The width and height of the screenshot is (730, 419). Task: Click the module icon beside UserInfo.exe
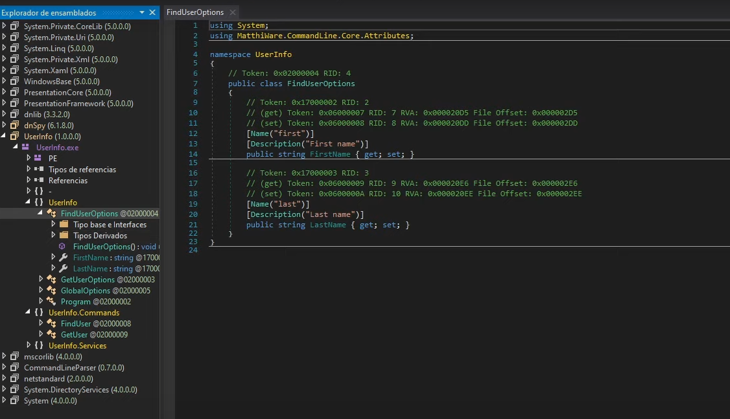pos(25,147)
